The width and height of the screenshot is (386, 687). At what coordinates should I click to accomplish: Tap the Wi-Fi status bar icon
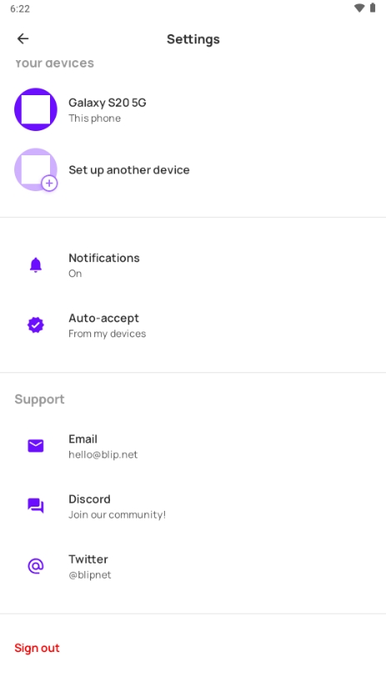pos(359,8)
